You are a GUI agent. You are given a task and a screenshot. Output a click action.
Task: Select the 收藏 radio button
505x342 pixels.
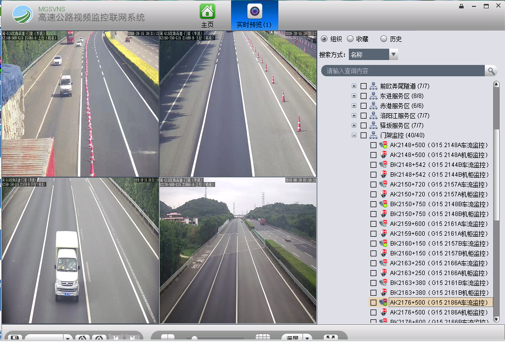pyautogui.click(x=350, y=39)
